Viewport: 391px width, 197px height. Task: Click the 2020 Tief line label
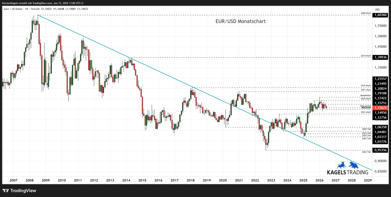pyautogui.click(x=367, y=129)
